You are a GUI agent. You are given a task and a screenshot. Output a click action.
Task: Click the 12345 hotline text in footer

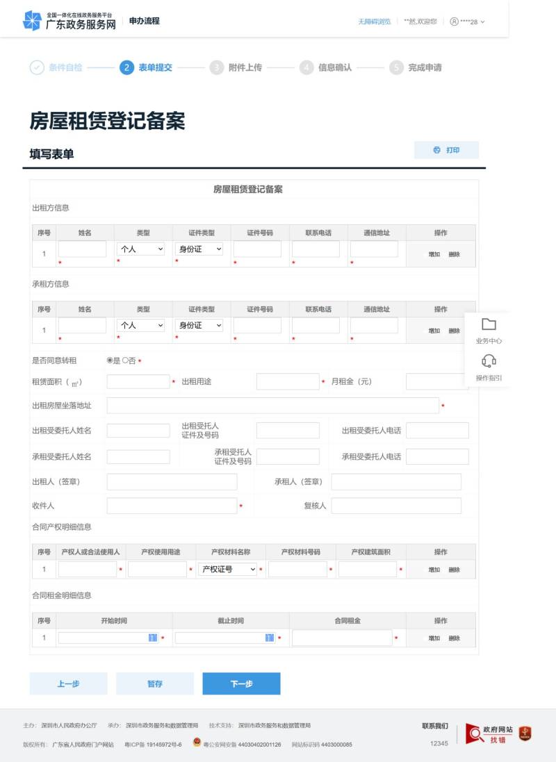439,743
